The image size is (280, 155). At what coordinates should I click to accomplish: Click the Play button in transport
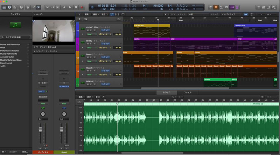tap(70, 7)
